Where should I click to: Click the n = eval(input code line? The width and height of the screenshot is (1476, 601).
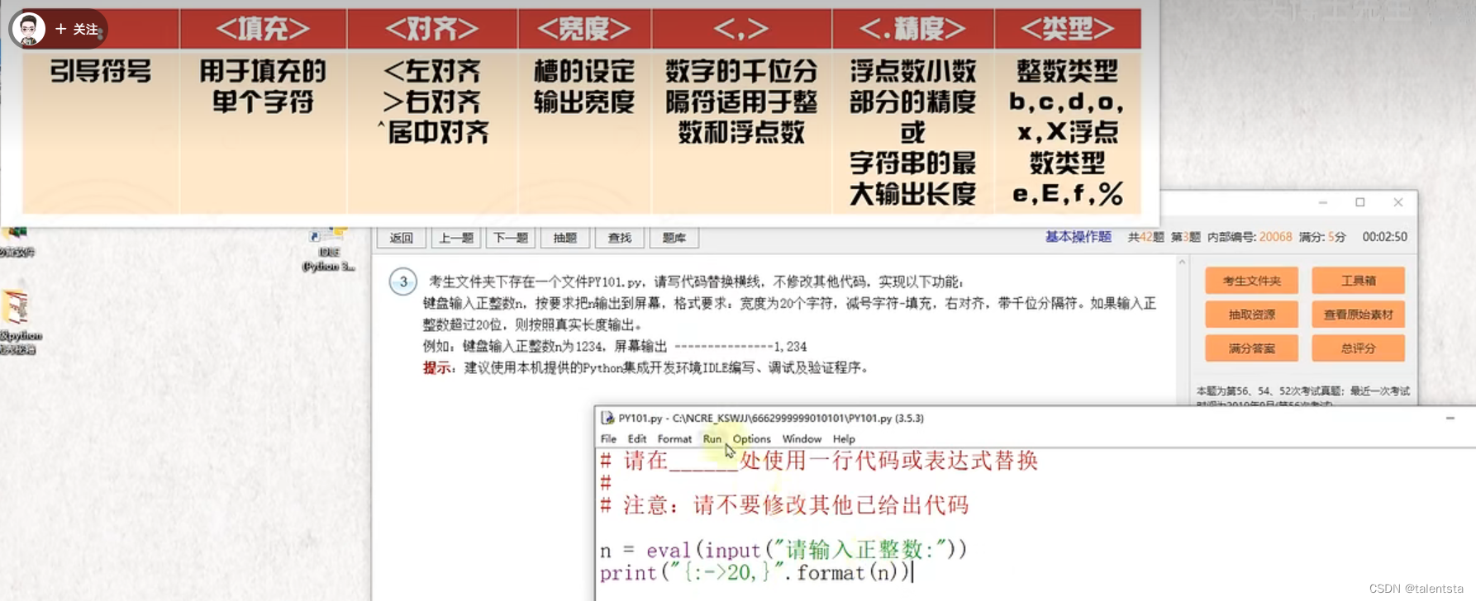(783, 550)
